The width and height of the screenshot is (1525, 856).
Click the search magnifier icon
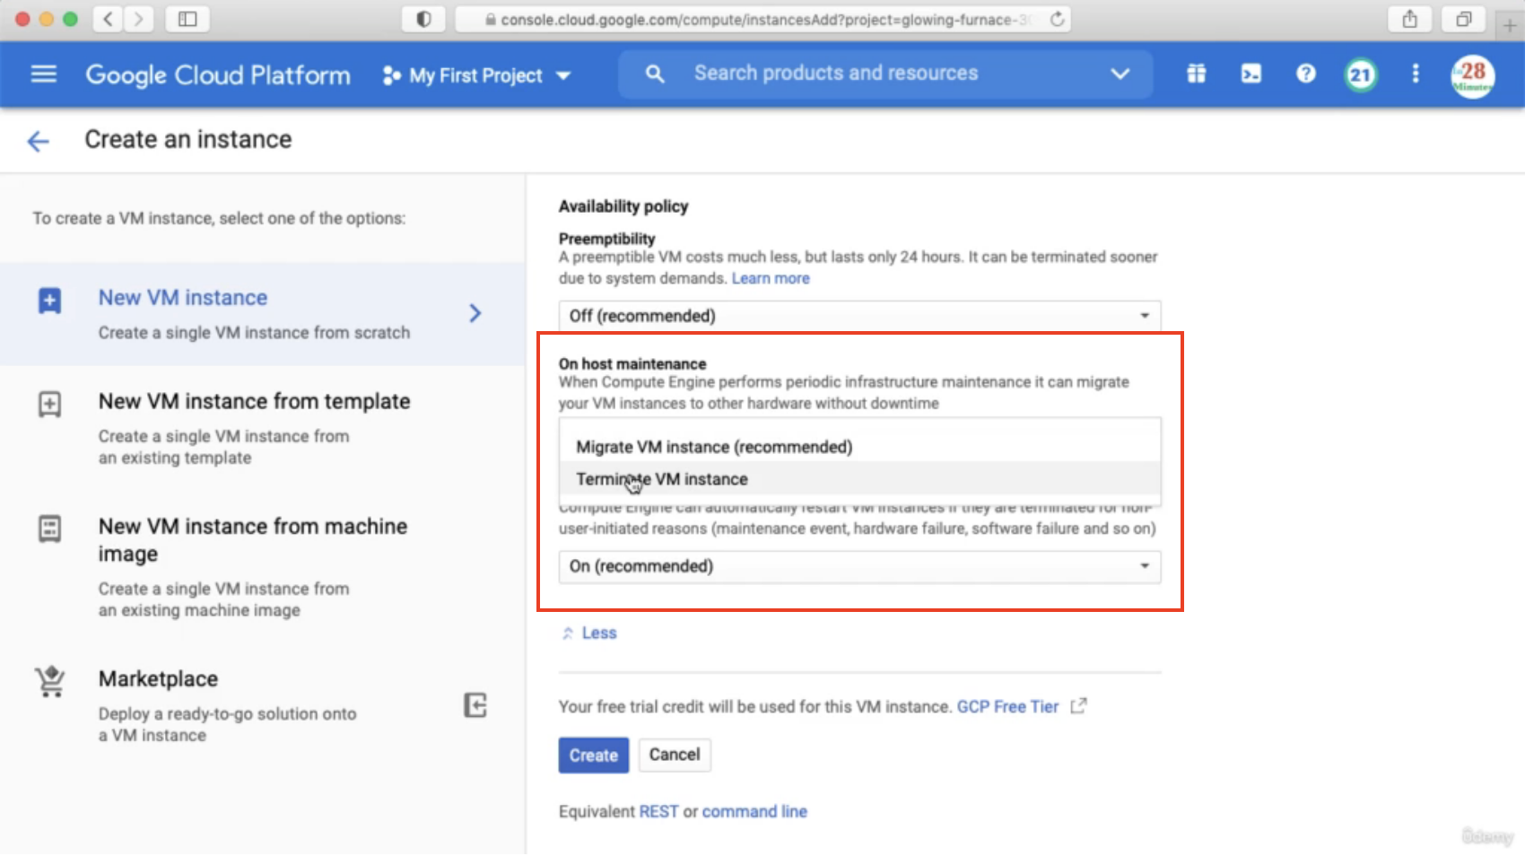pyautogui.click(x=655, y=74)
